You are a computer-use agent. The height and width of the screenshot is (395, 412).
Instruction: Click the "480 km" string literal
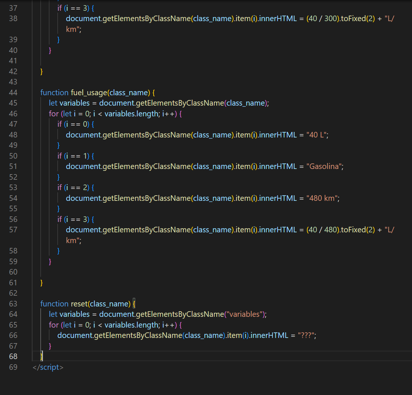click(x=322, y=198)
